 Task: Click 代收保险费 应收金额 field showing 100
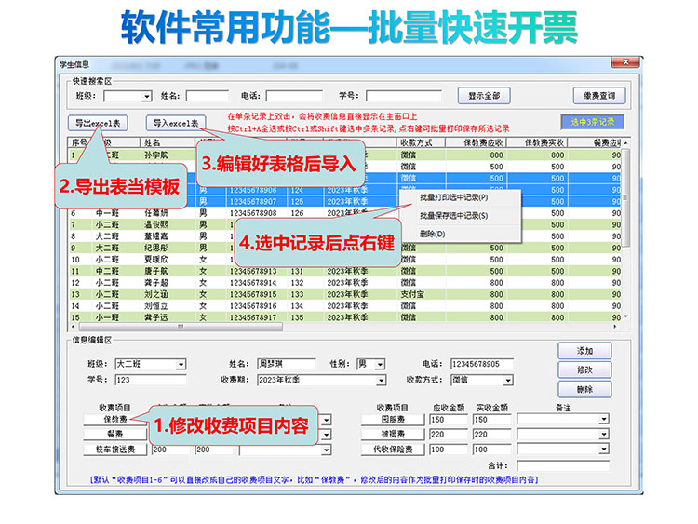449,450
